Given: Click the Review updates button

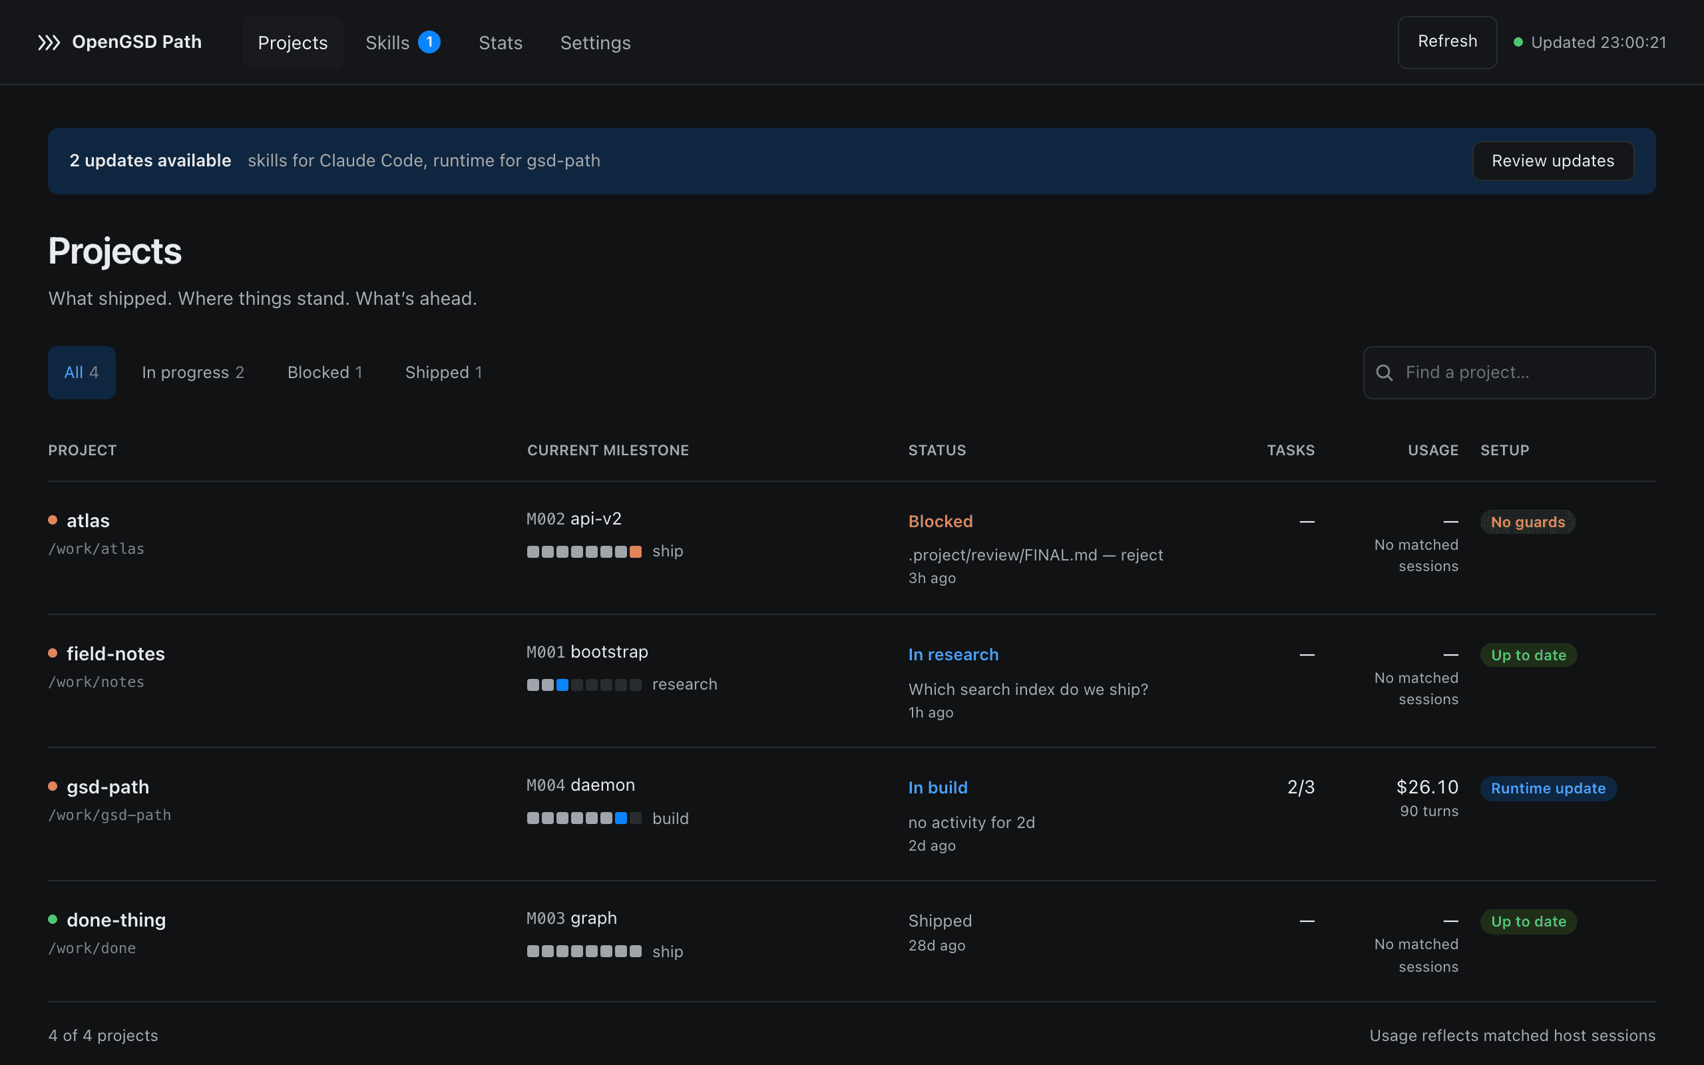Looking at the screenshot, I should 1553,160.
